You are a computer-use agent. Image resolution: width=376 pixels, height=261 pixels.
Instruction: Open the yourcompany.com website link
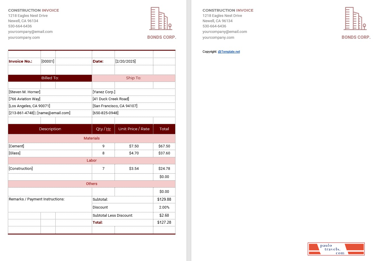coord(24,37)
